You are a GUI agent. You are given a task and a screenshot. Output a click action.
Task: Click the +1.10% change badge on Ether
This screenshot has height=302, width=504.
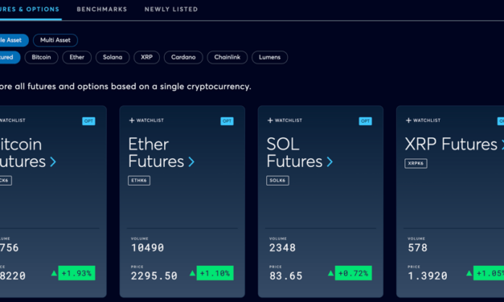[x=215, y=273]
